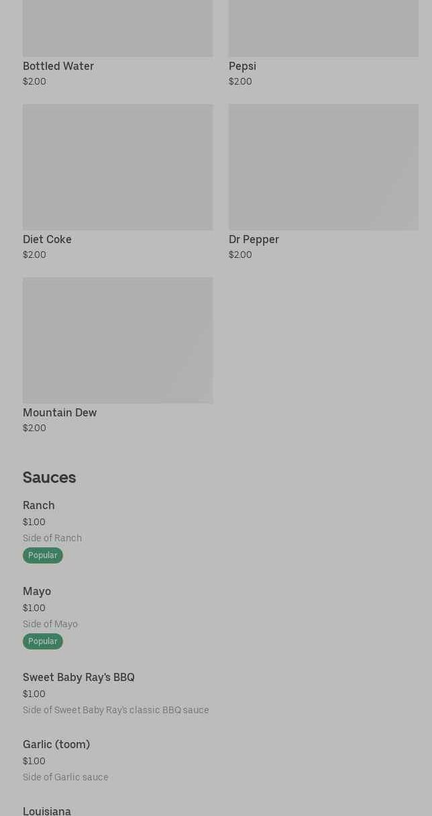Open Dr Pepper via its name

click(254, 239)
